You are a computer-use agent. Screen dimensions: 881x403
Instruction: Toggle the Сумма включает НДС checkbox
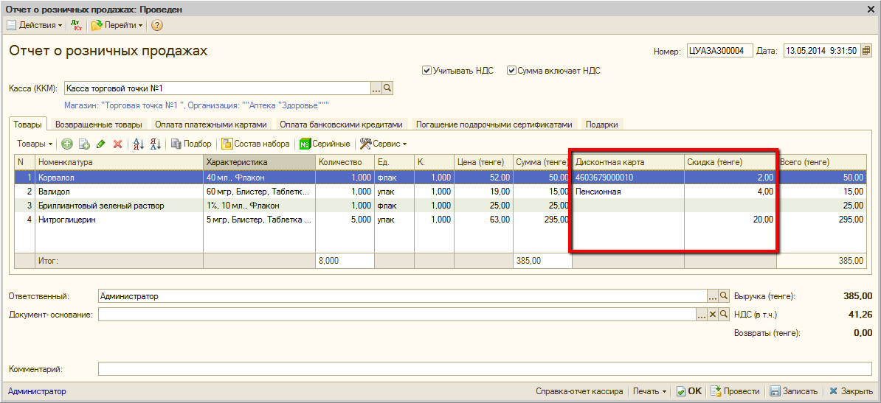pyautogui.click(x=511, y=71)
